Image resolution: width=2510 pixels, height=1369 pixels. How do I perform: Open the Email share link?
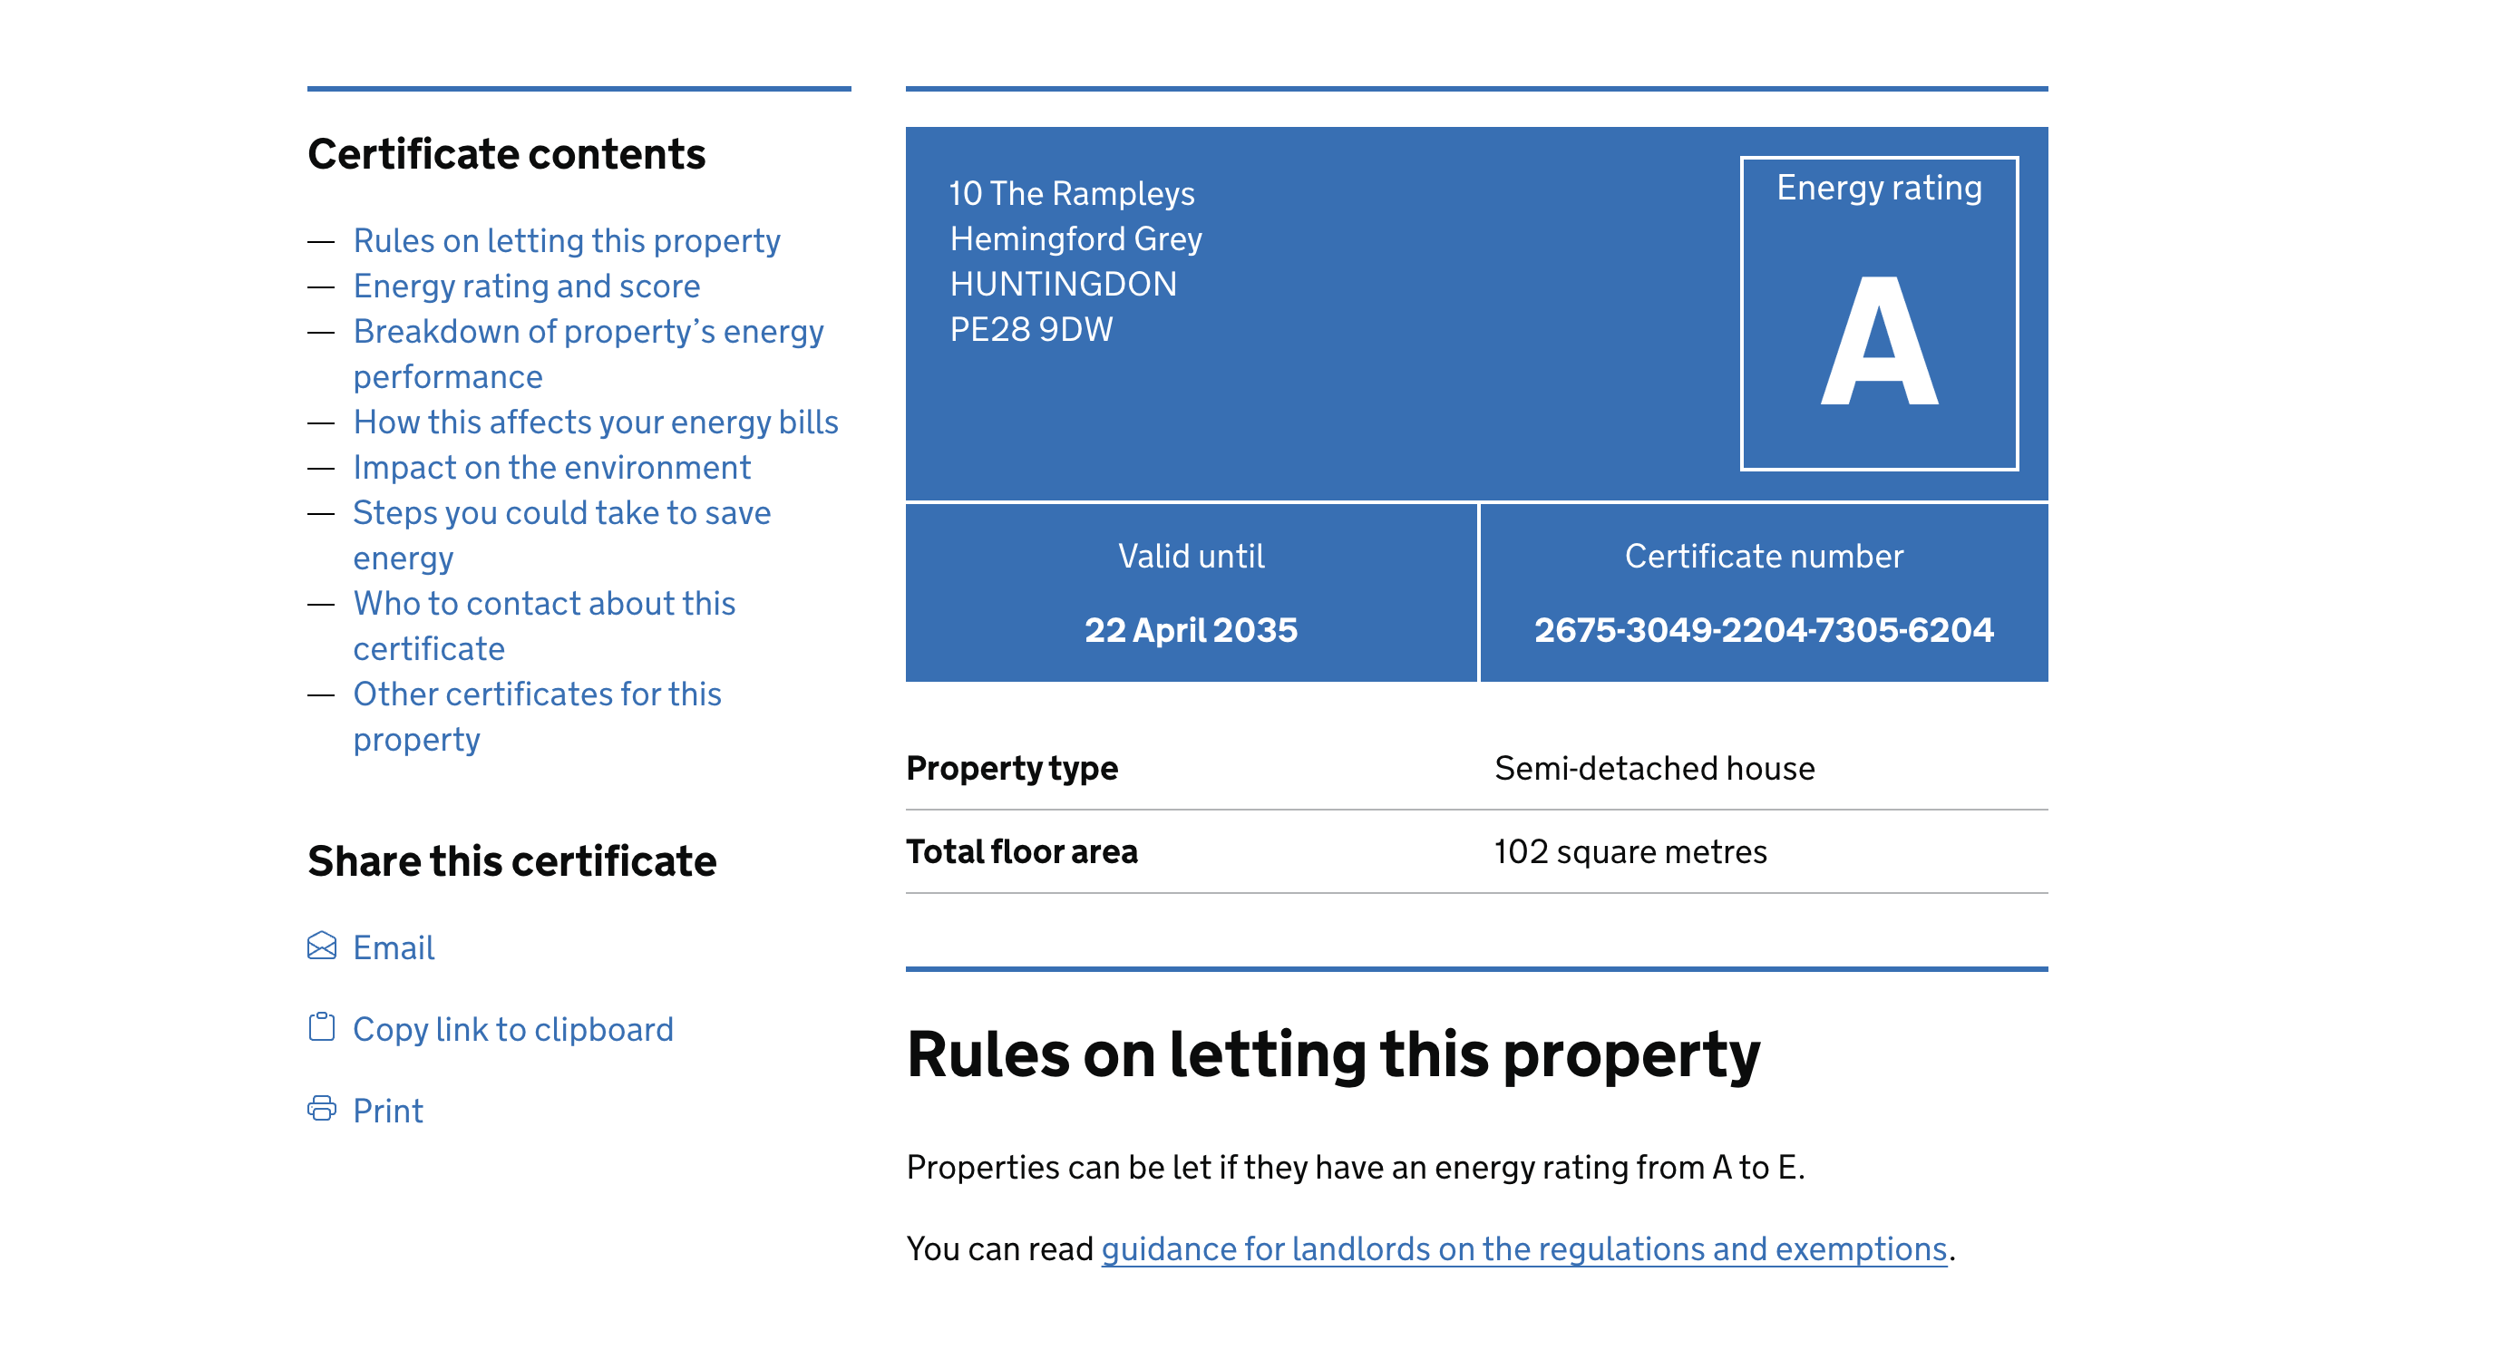[394, 947]
